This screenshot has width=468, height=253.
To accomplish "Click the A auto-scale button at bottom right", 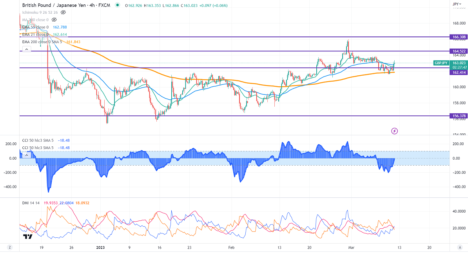I will pyautogui.click(x=459, y=248).
